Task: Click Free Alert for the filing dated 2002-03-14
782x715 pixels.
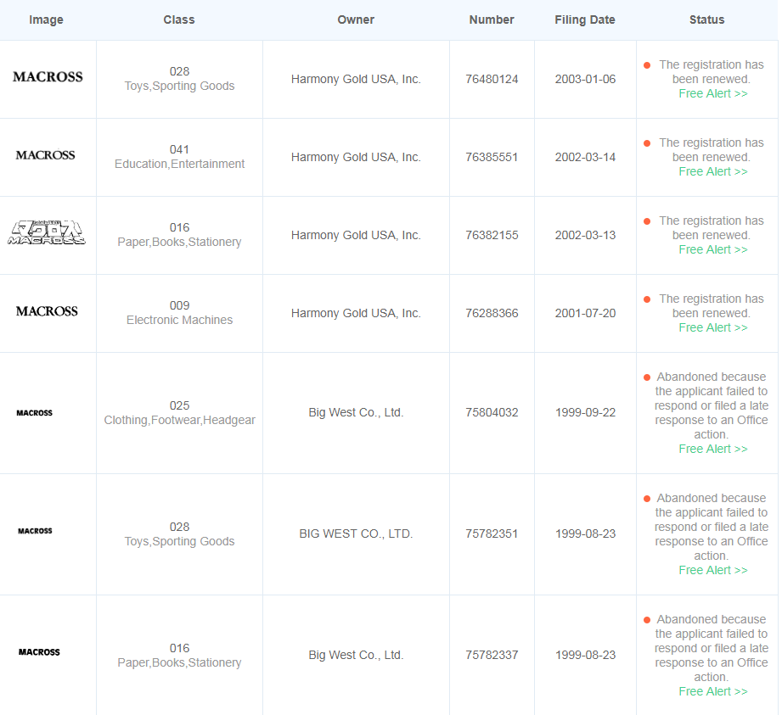Action: 712,171
